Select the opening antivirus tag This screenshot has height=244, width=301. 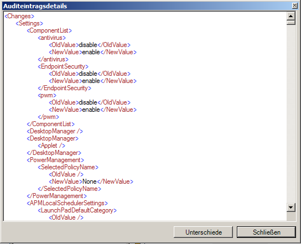pyautogui.click(x=52, y=38)
